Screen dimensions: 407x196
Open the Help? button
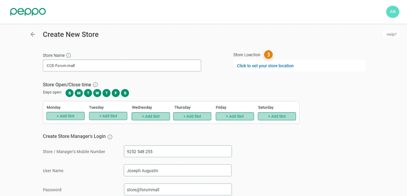pyautogui.click(x=391, y=35)
